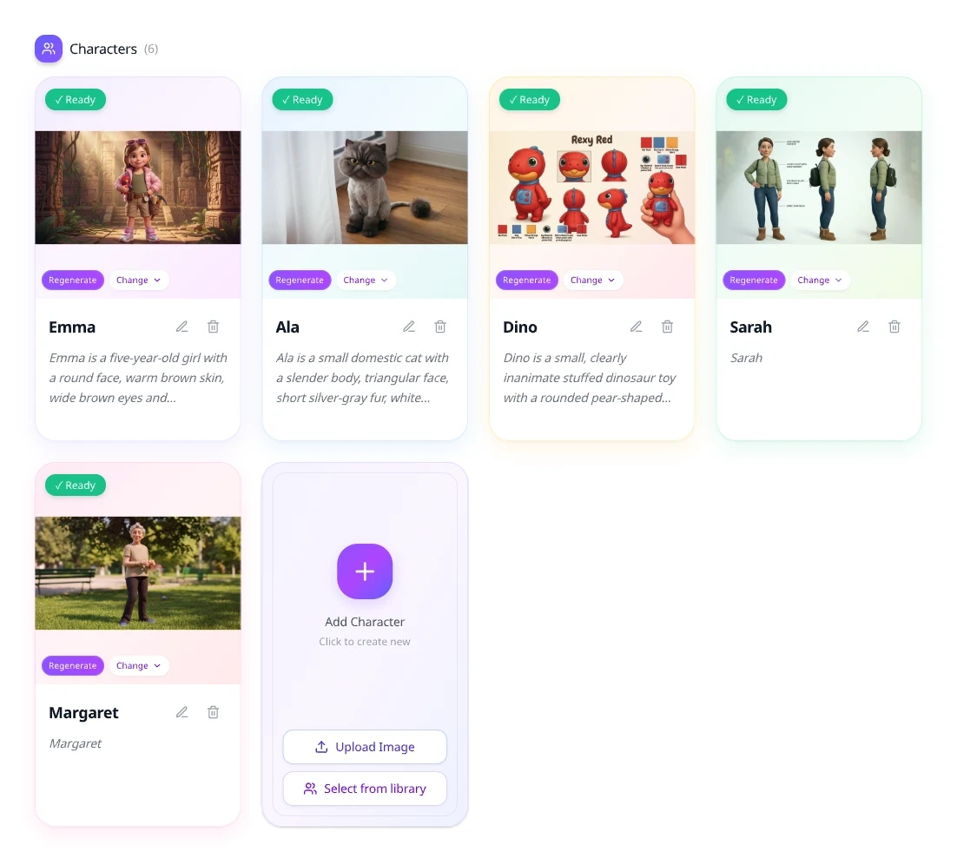Open the Change dropdown on Dino's card
Image resolution: width=957 pixels, height=865 pixels.
(592, 281)
